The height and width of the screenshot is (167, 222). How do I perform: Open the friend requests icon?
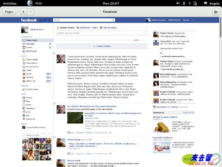click(41, 20)
